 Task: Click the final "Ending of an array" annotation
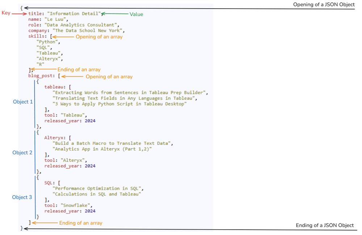point(81,223)
